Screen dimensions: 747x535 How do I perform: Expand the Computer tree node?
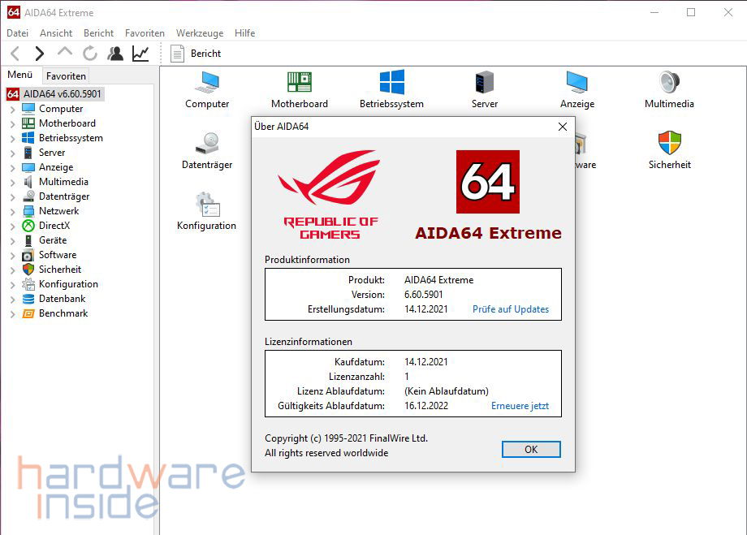[12, 109]
